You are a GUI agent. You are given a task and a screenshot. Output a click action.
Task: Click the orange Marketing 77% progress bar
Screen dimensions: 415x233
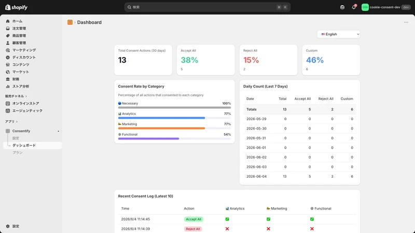click(174, 128)
